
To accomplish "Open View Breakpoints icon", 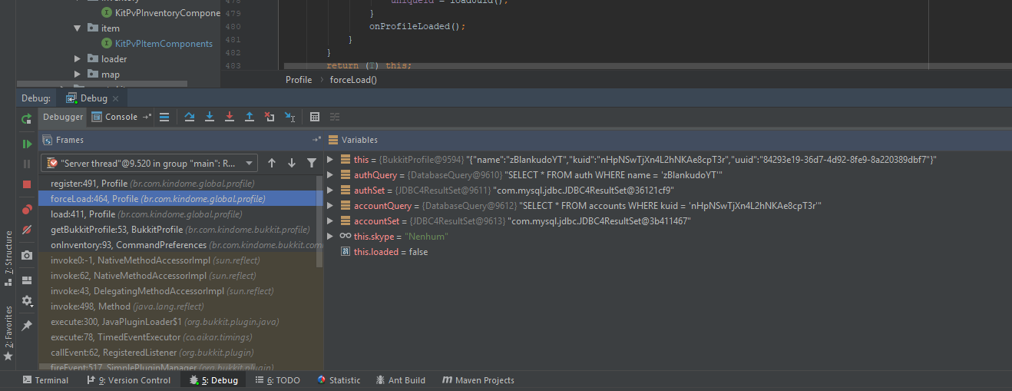I will (27, 209).
